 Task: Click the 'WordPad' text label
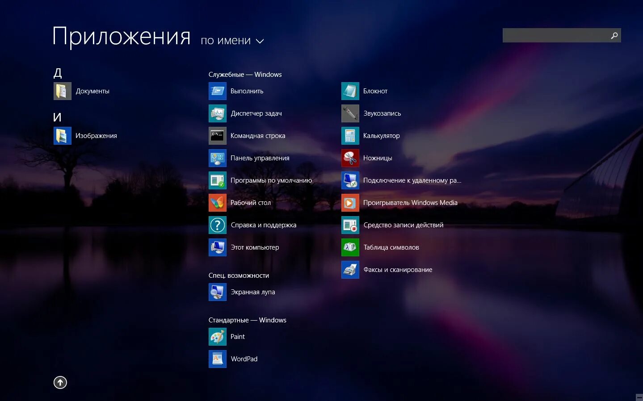[244, 359]
